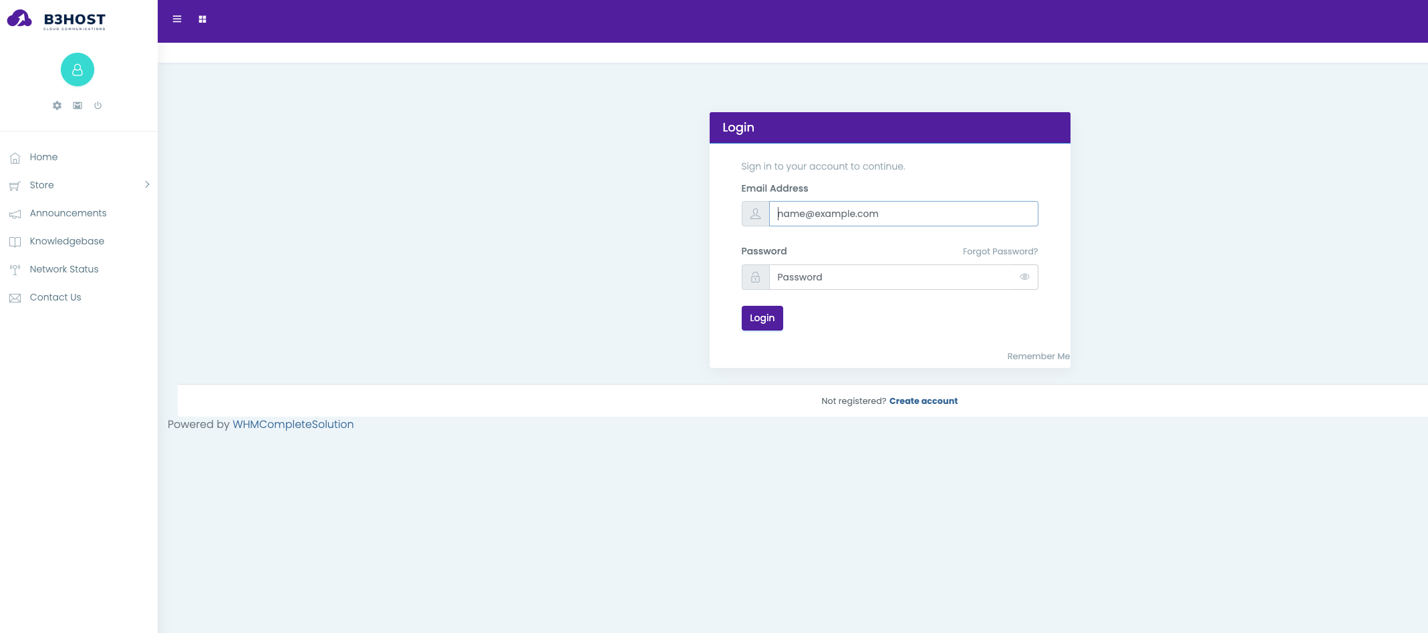The image size is (1428, 633).
Task: Follow the Create account link
Action: click(x=923, y=401)
